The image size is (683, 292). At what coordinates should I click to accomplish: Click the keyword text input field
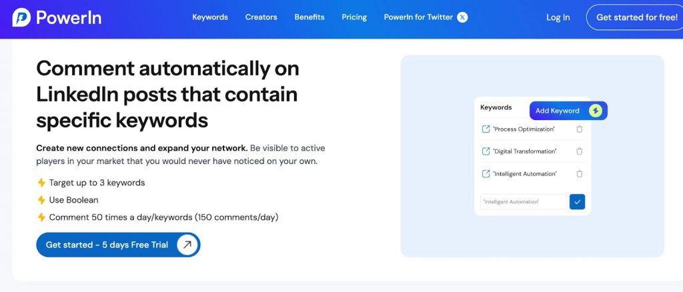tap(523, 201)
